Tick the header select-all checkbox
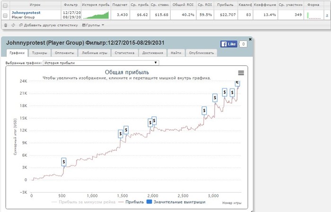Viewport: 331px width, 212px height. click(5, 6)
